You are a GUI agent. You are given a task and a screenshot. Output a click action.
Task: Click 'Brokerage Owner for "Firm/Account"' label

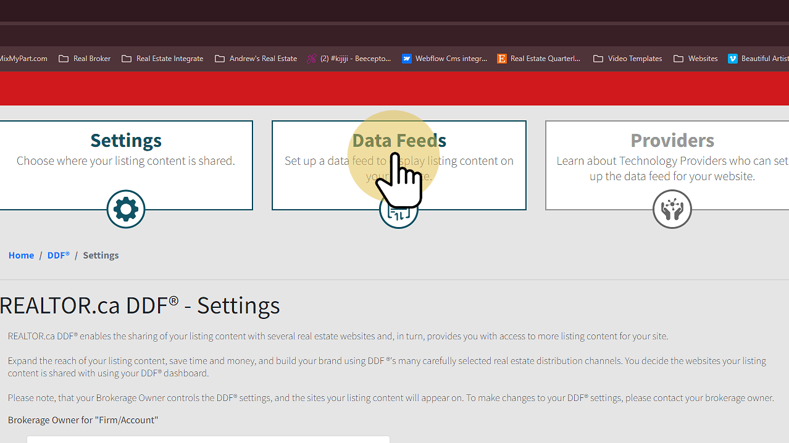(83, 420)
